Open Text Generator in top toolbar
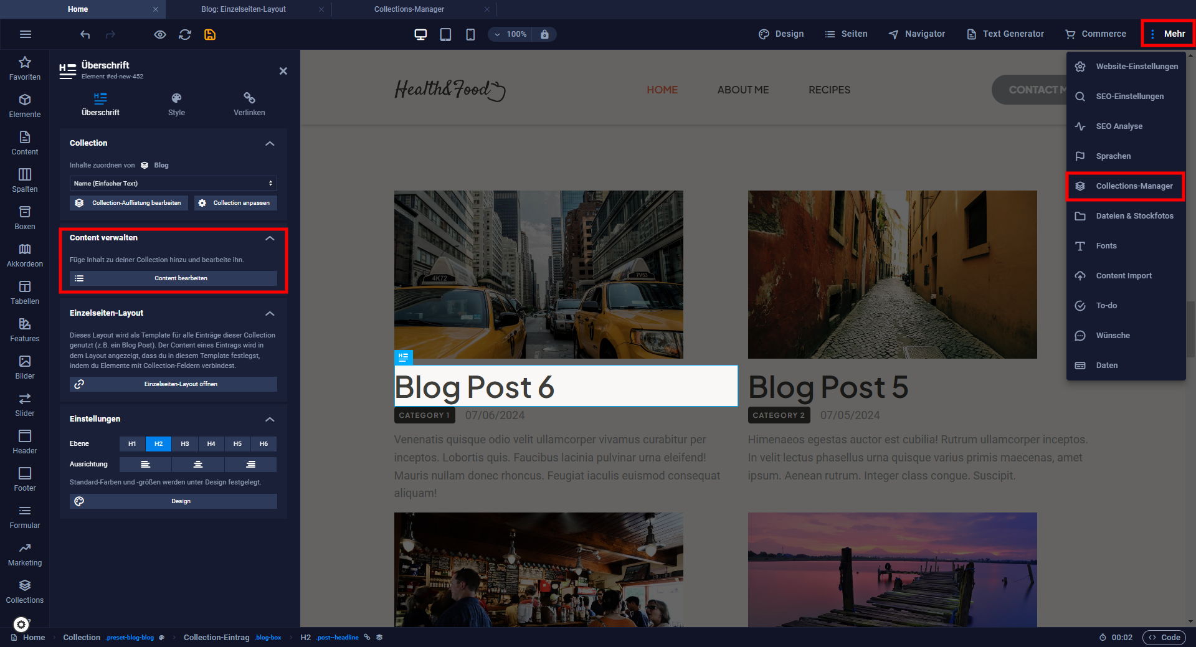1196x647 pixels. [1005, 34]
